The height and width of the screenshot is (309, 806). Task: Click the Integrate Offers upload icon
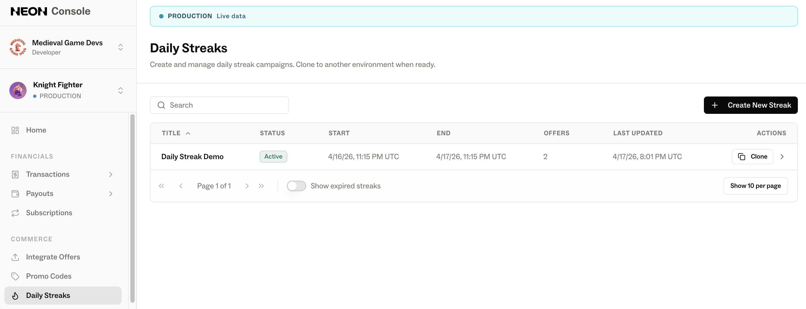pos(15,257)
